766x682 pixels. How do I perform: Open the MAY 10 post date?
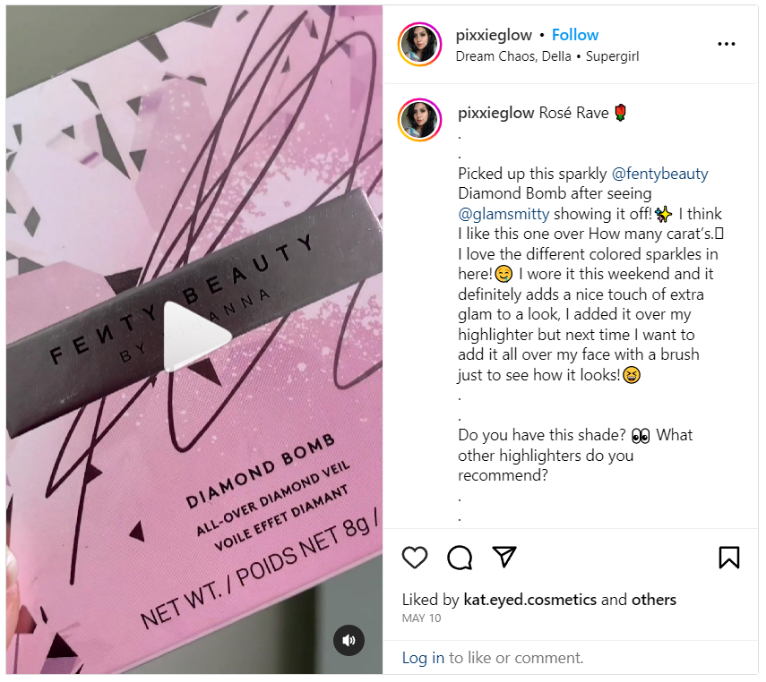[421, 618]
